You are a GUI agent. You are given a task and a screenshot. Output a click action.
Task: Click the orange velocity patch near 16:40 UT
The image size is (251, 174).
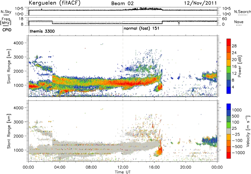tap(159, 151)
